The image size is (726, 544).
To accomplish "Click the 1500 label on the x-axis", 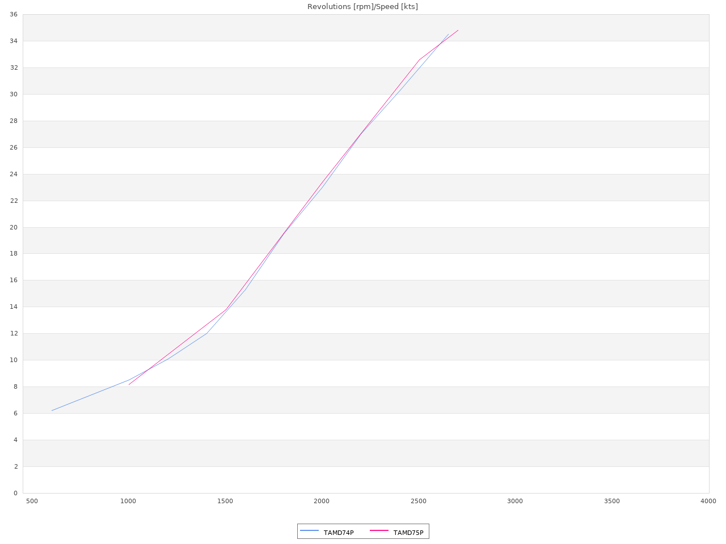I will [225, 501].
